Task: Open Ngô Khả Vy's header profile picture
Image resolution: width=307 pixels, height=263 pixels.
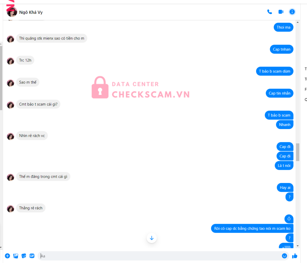Action: click(x=12, y=12)
